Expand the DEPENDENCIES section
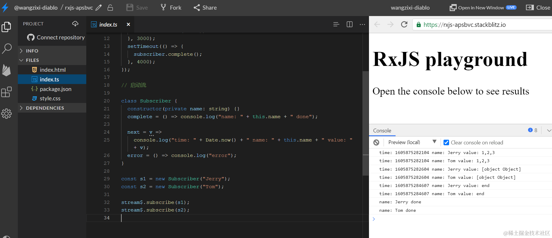 (x=52, y=108)
